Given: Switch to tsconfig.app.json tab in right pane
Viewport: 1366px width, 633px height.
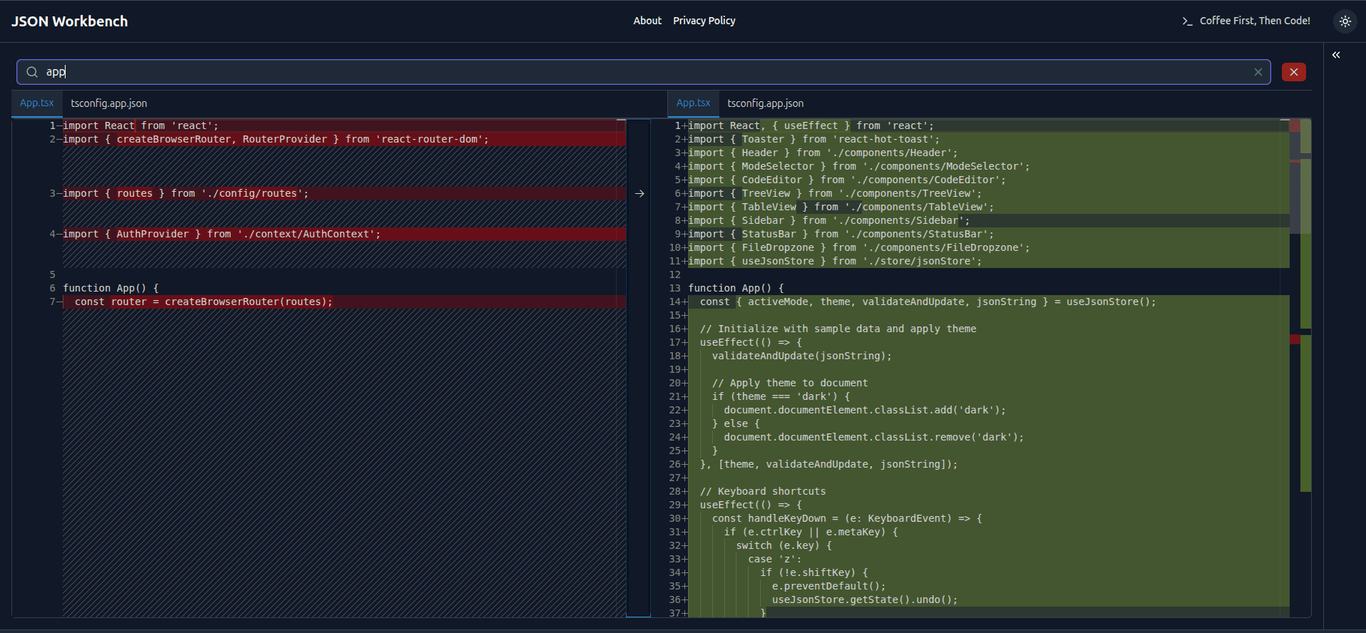Looking at the screenshot, I should 765,103.
